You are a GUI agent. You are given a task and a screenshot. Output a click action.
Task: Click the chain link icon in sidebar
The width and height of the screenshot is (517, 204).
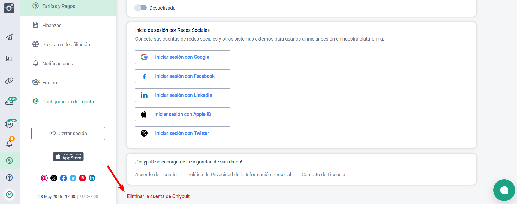pos(9,81)
